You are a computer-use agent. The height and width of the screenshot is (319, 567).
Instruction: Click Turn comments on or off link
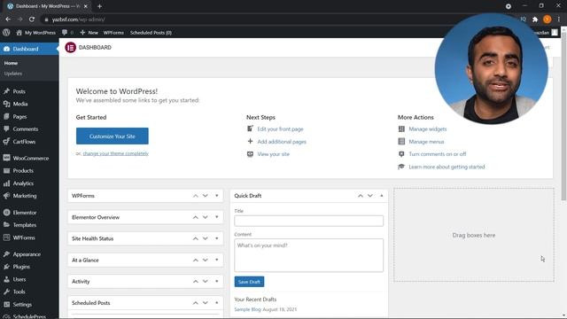click(437, 154)
